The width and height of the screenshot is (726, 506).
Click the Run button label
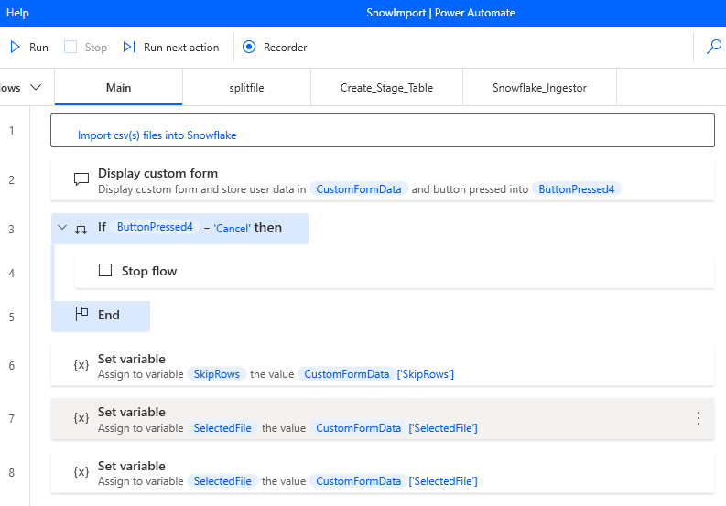click(x=38, y=48)
